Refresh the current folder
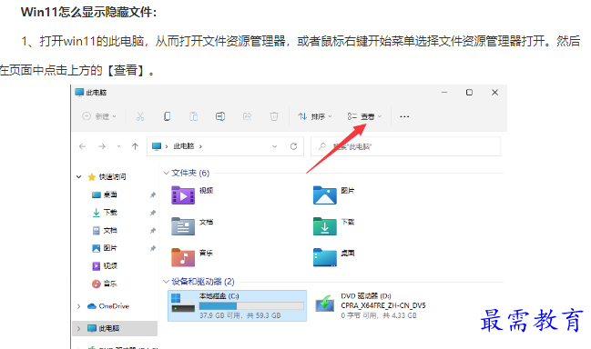Viewport: 591px width, 349px height. click(x=293, y=146)
